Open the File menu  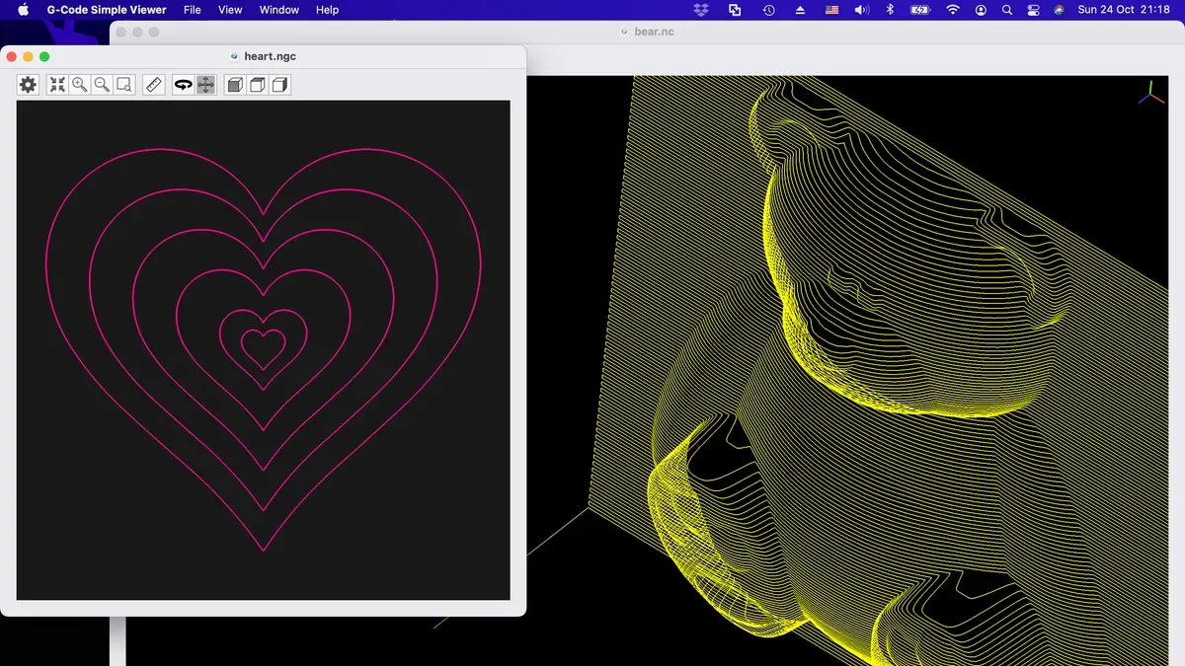pos(193,10)
